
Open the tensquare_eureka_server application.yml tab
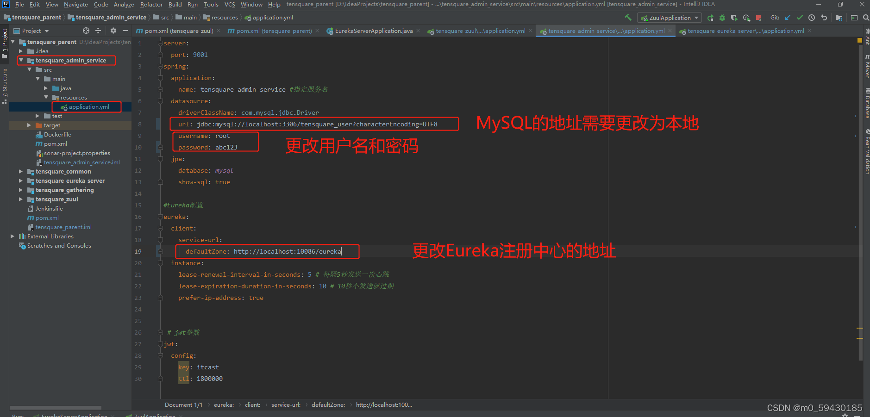[x=745, y=31]
